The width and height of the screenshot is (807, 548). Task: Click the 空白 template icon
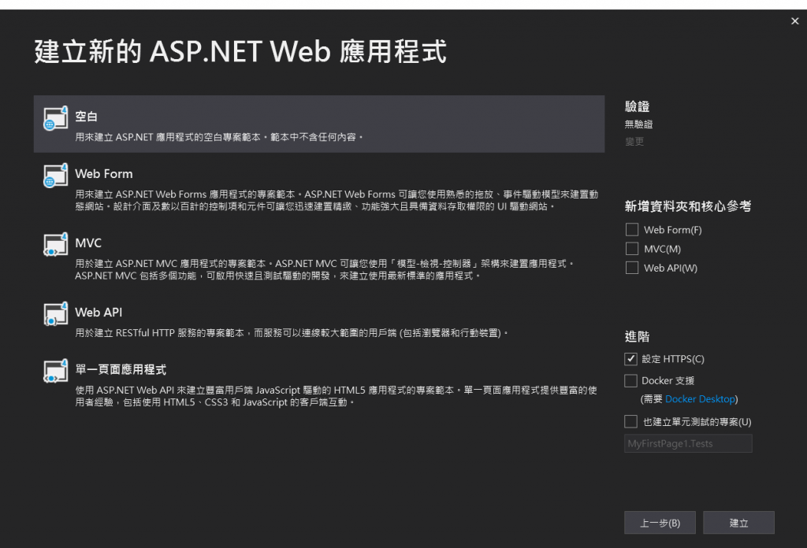click(56, 119)
